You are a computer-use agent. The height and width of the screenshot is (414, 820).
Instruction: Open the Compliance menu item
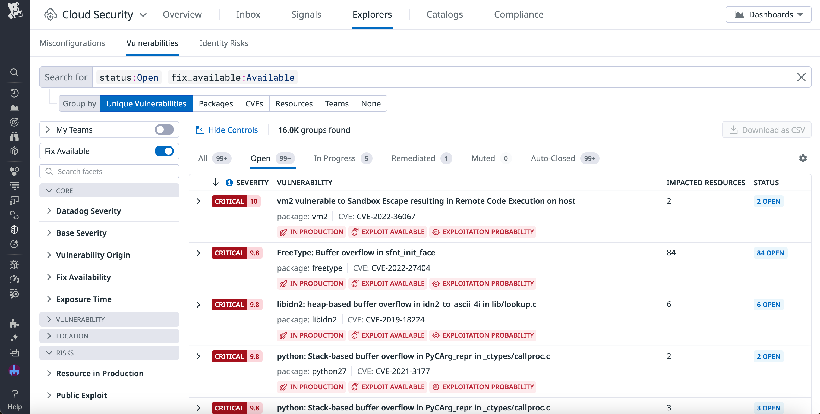tap(518, 14)
